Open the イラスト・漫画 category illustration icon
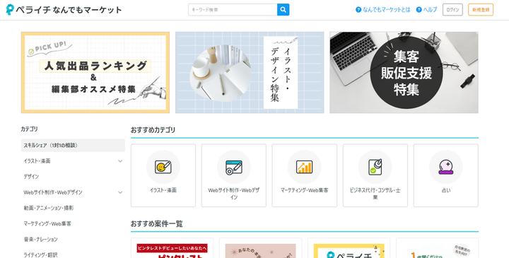Viewport: 509px width, 258px height. 163,167
